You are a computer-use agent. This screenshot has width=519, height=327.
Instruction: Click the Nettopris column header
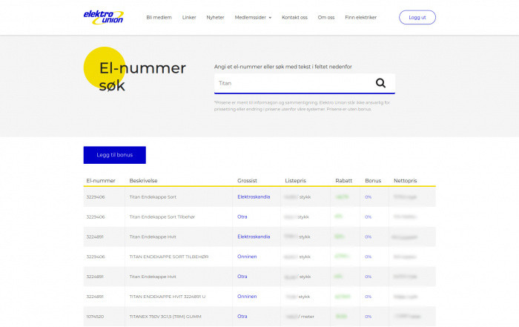[x=406, y=181]
